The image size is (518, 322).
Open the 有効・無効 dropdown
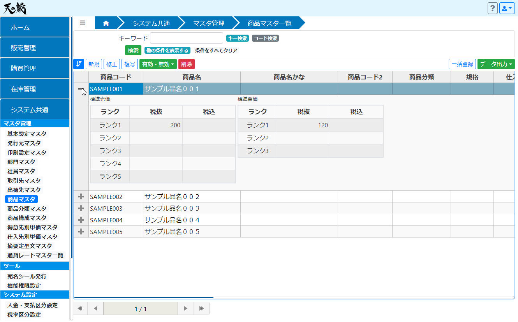(x=158, y=64)
